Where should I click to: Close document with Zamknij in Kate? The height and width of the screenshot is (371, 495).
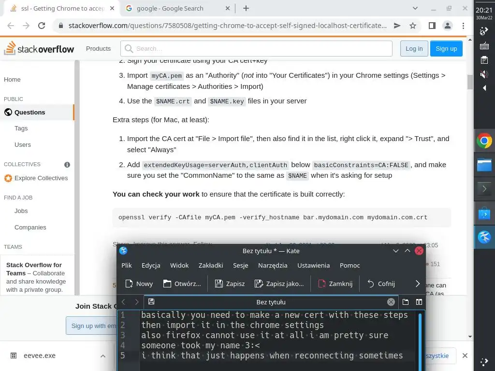coord(335,284)
